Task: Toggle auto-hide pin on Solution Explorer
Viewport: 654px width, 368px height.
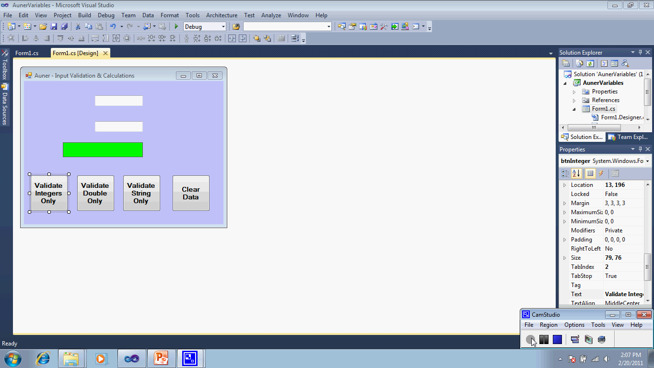Action: click(640, 53)
